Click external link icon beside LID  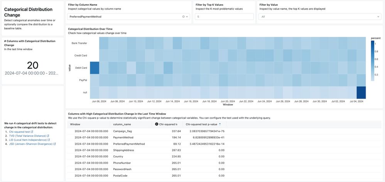[49, 140]
